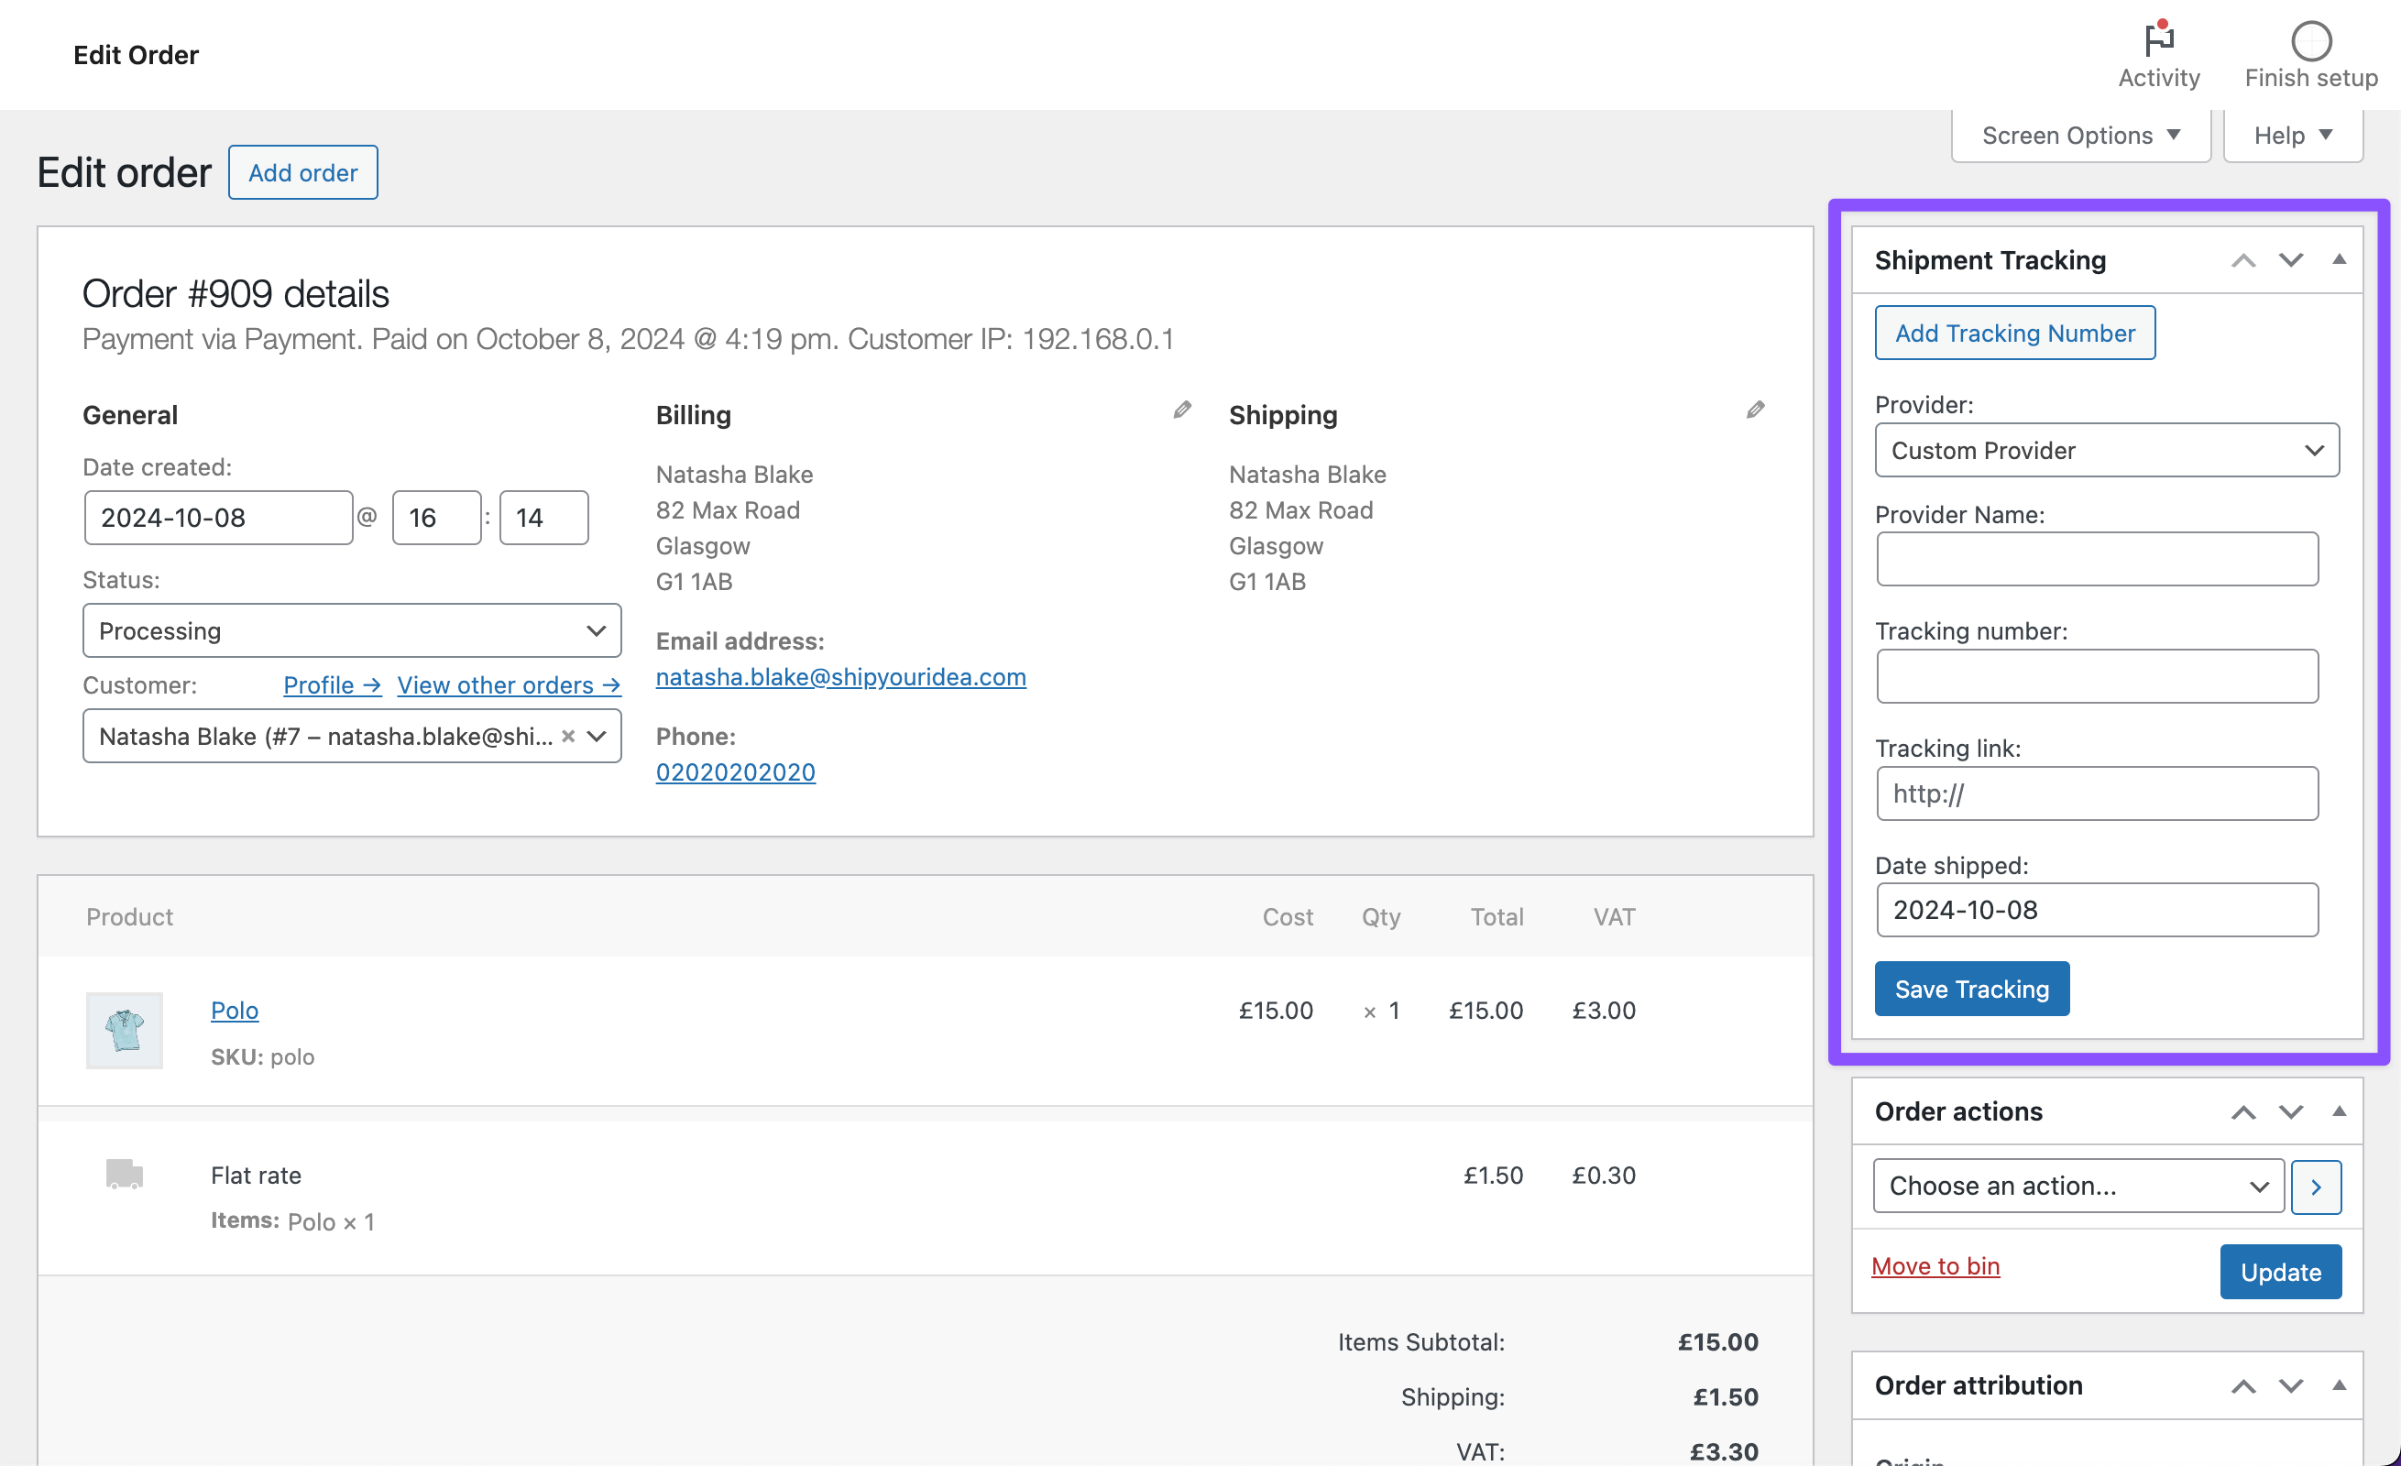
Task: Move Order actions panel down
Action: click(x=2291, y=1111)
